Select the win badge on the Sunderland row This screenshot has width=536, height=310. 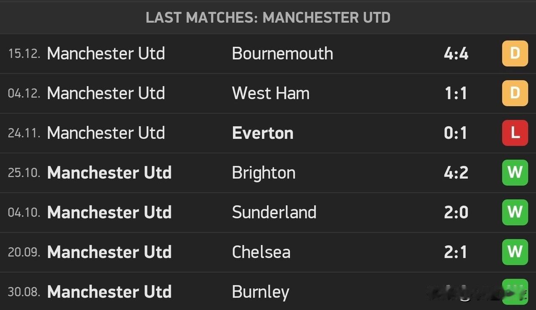(x=515, y=212)
